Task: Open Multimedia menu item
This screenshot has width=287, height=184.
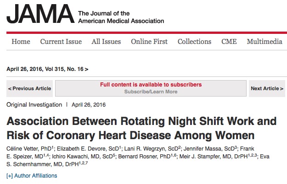Action: [264, 42]
